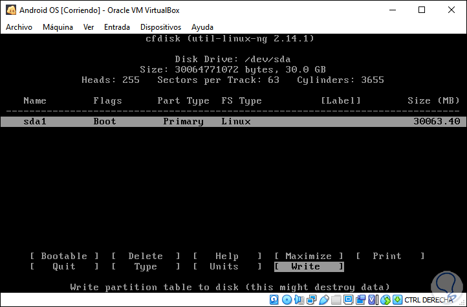This screenshot has height=307, width=467.
Task: Select the highlighted Write option
Action: [309, 266]
